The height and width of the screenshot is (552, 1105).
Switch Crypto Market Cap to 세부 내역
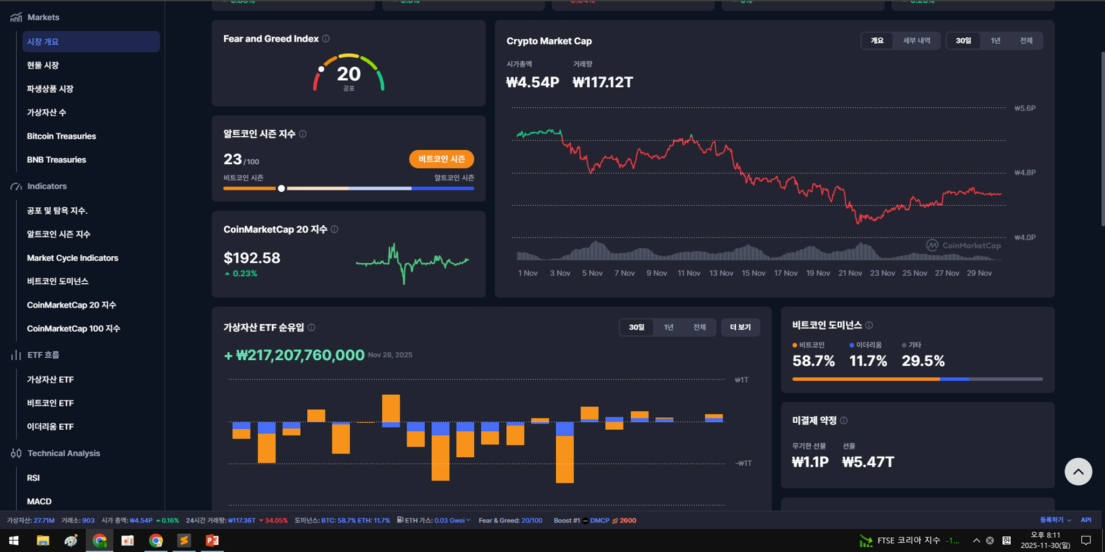(x=916, y=41)
